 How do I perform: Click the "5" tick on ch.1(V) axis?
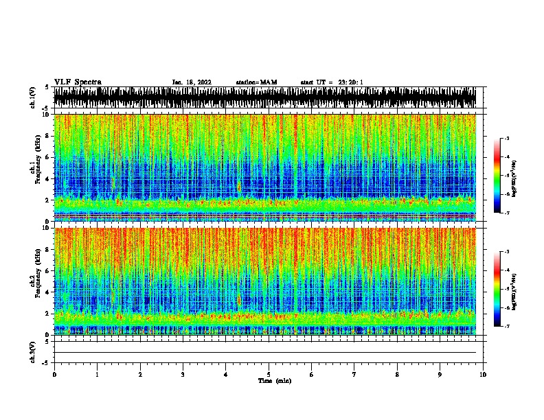[x=47, y=87]
